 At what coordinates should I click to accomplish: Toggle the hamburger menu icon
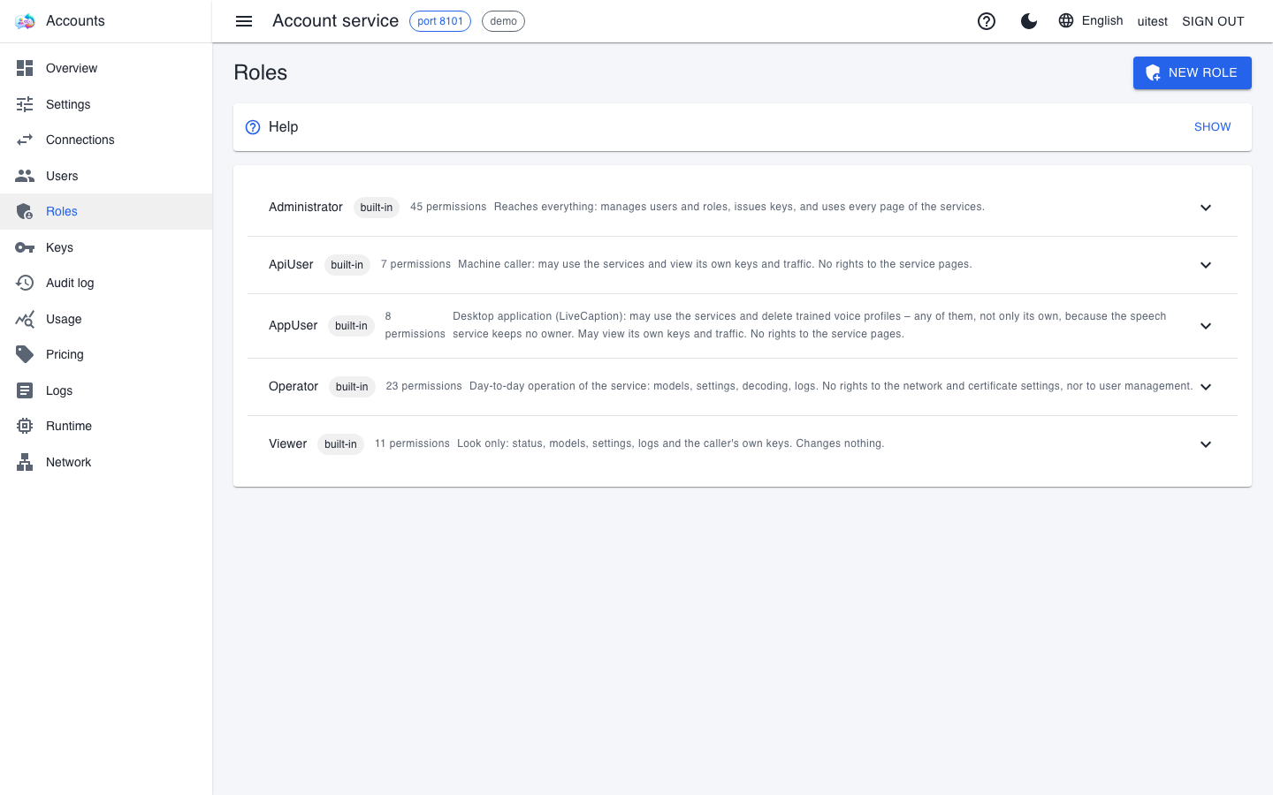pos(244,21)
